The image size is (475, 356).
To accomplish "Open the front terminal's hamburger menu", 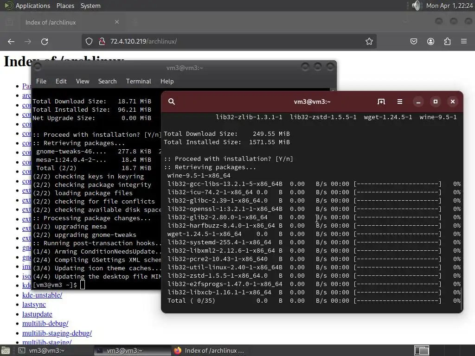I will click(x=400, y=102).
